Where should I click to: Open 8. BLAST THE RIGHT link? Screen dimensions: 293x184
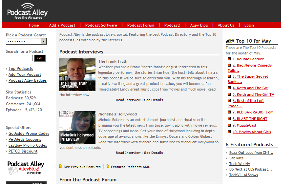click(x=250, y=119)
